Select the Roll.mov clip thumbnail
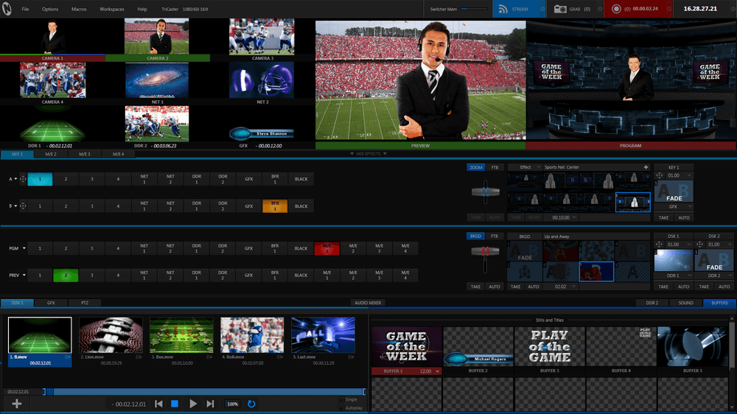 (x=252, y=336)
